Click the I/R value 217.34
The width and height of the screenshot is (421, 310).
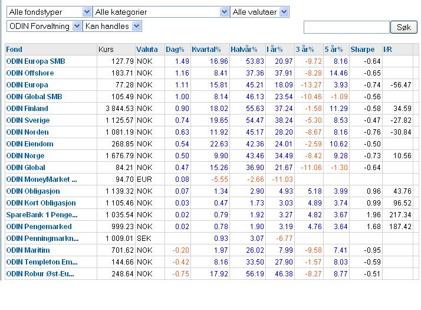400,215
